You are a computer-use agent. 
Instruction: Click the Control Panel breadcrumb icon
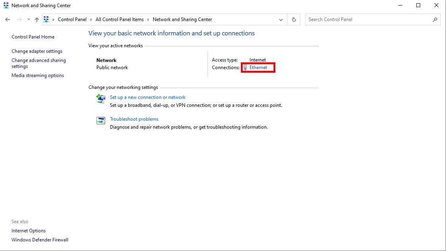click(46, 19)
